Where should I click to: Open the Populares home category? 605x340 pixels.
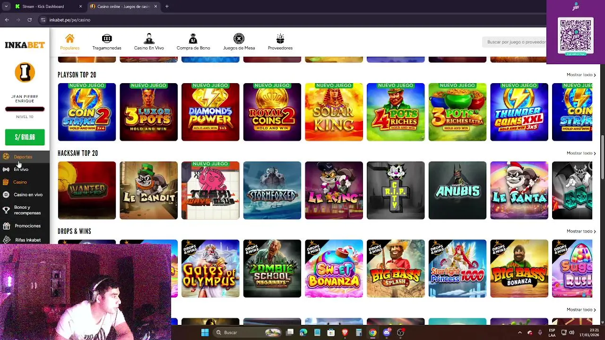[x=69, y=42]
